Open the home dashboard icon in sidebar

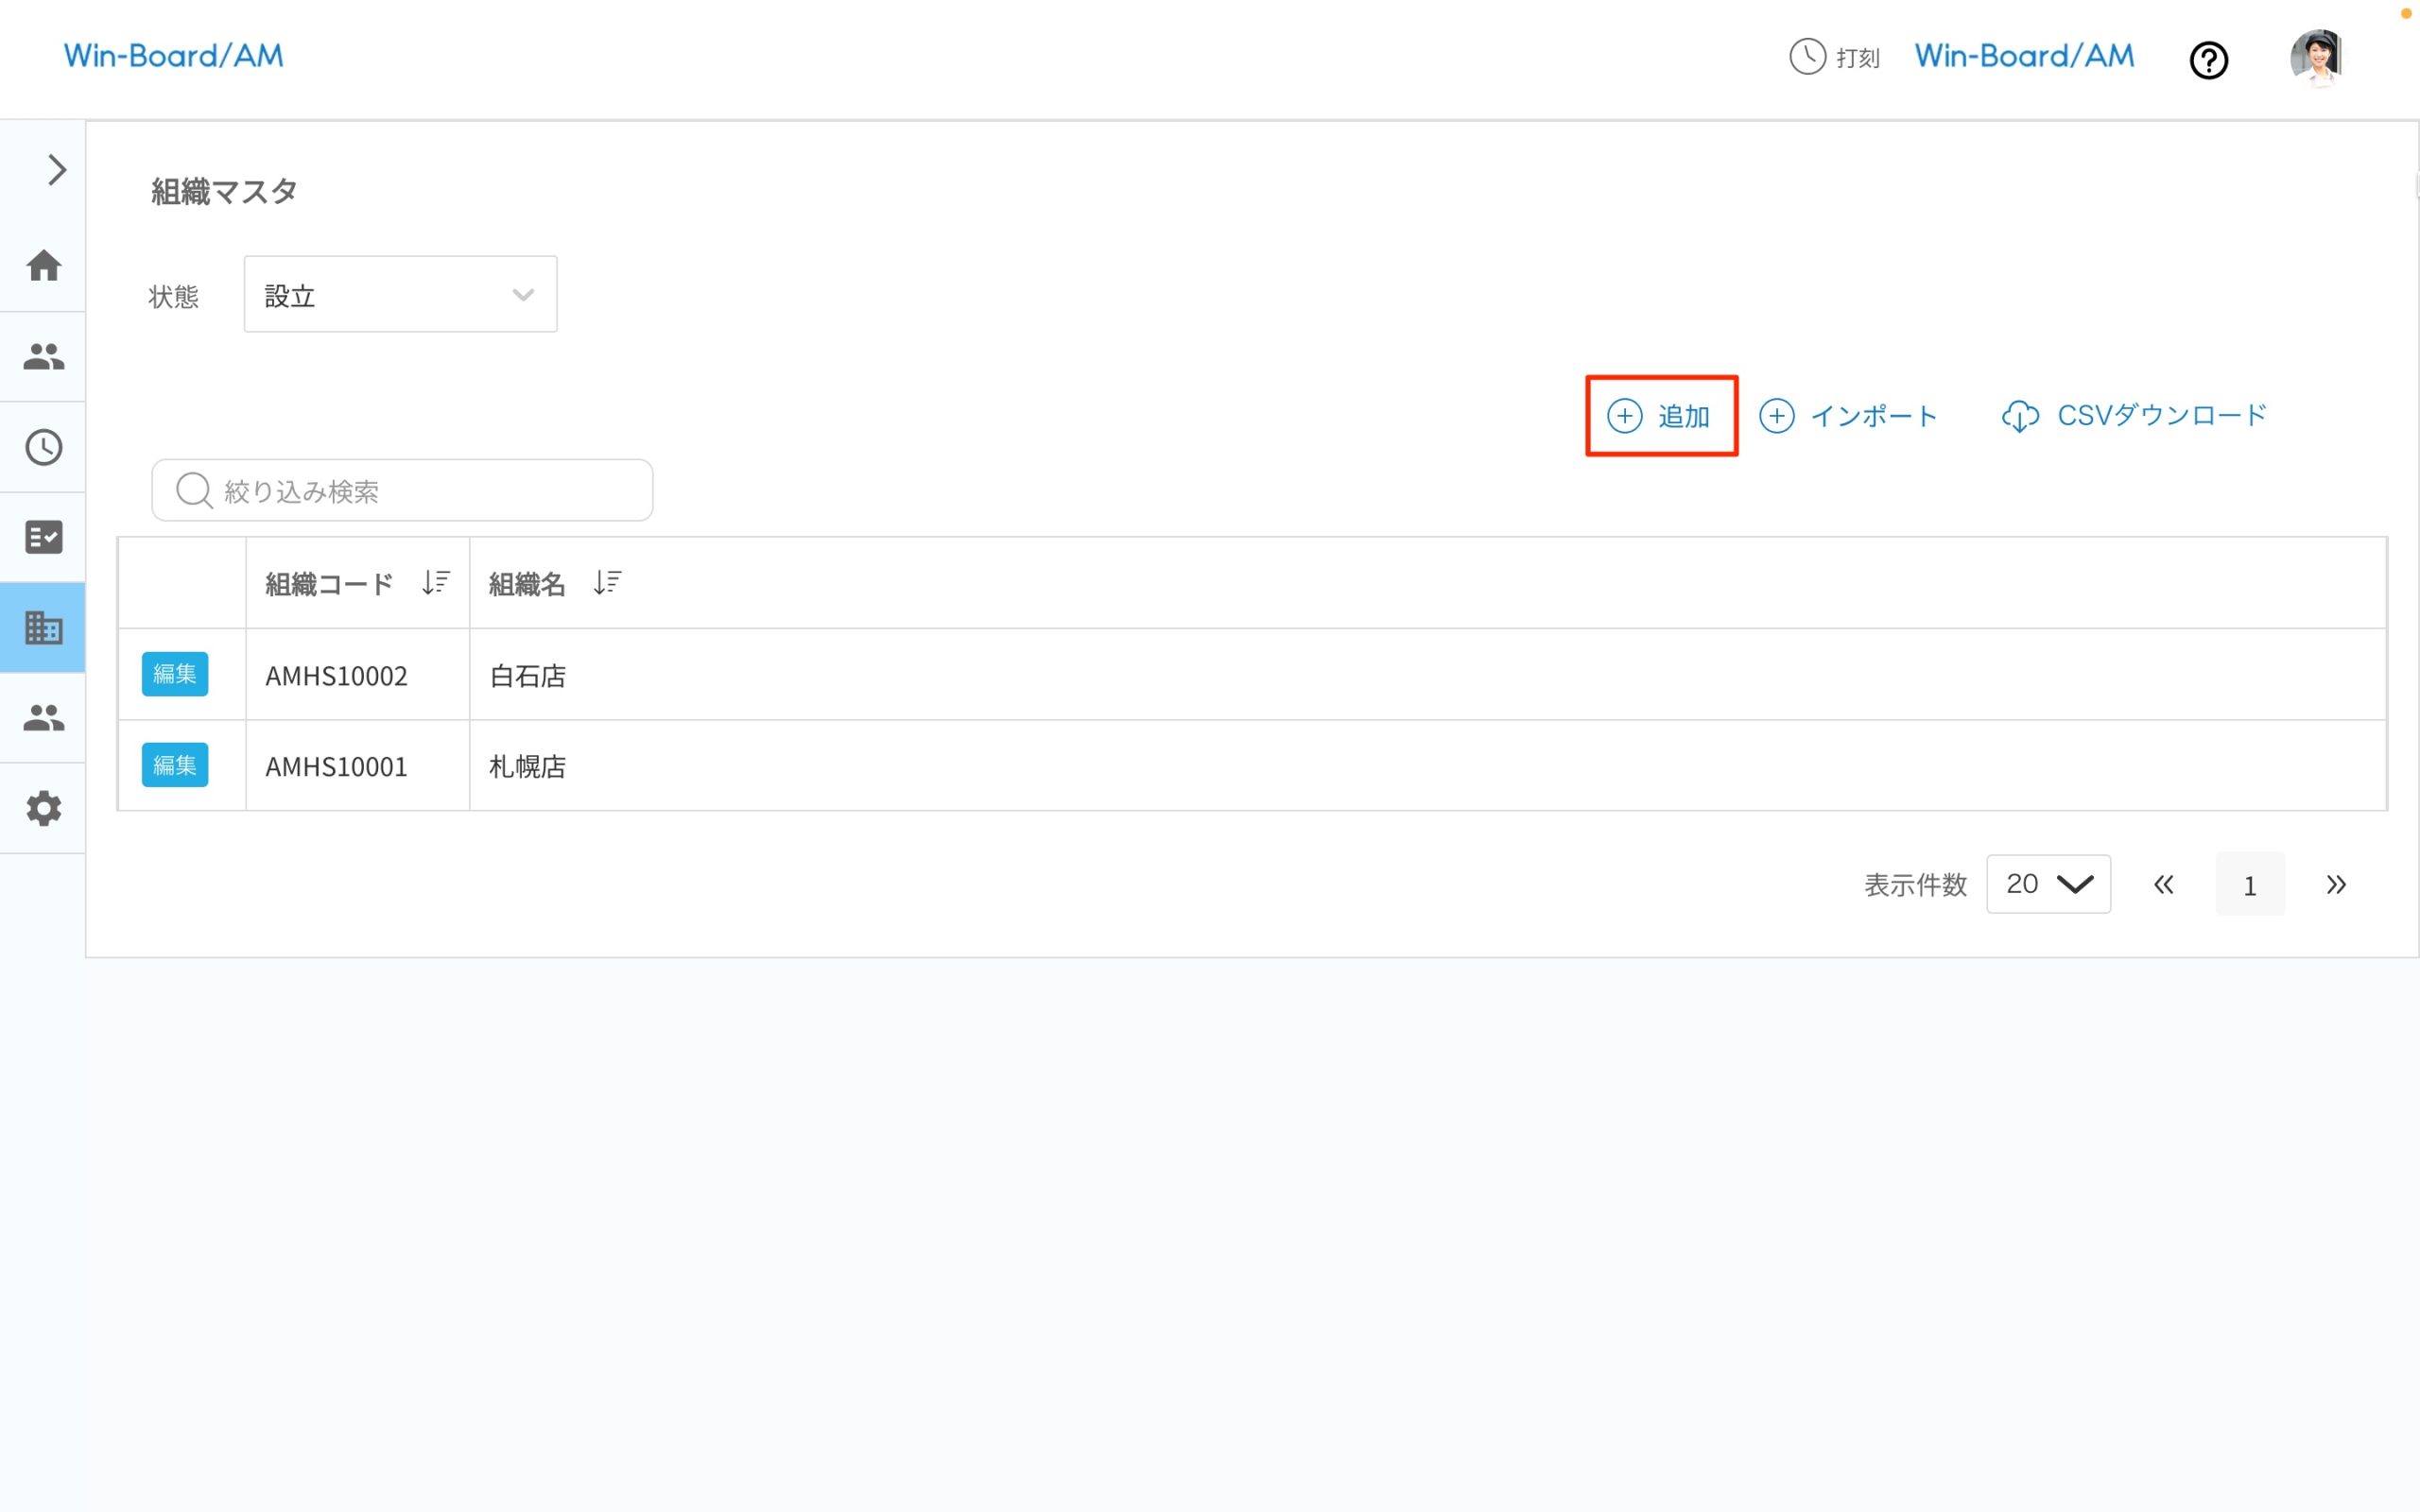tap(43, 266)
